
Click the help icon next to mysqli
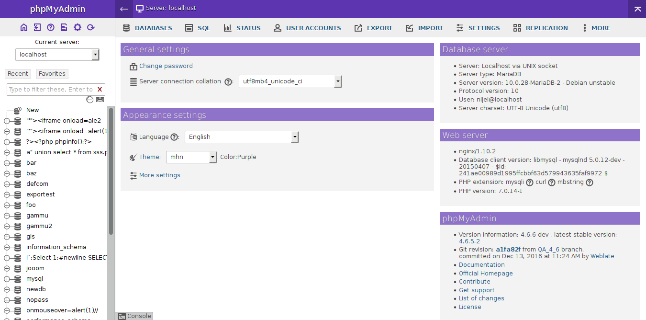coord(529,183)
